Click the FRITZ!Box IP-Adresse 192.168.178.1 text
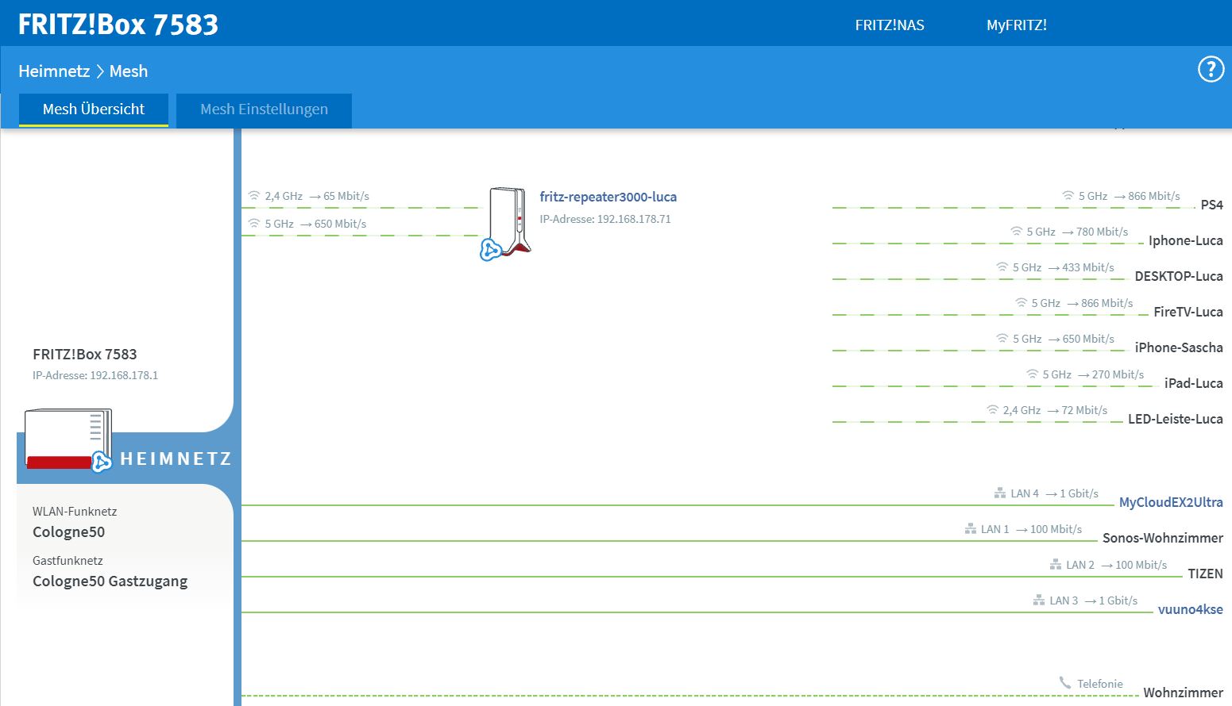1232x706 pixels. pyautogui.click(x=95, y=375)
